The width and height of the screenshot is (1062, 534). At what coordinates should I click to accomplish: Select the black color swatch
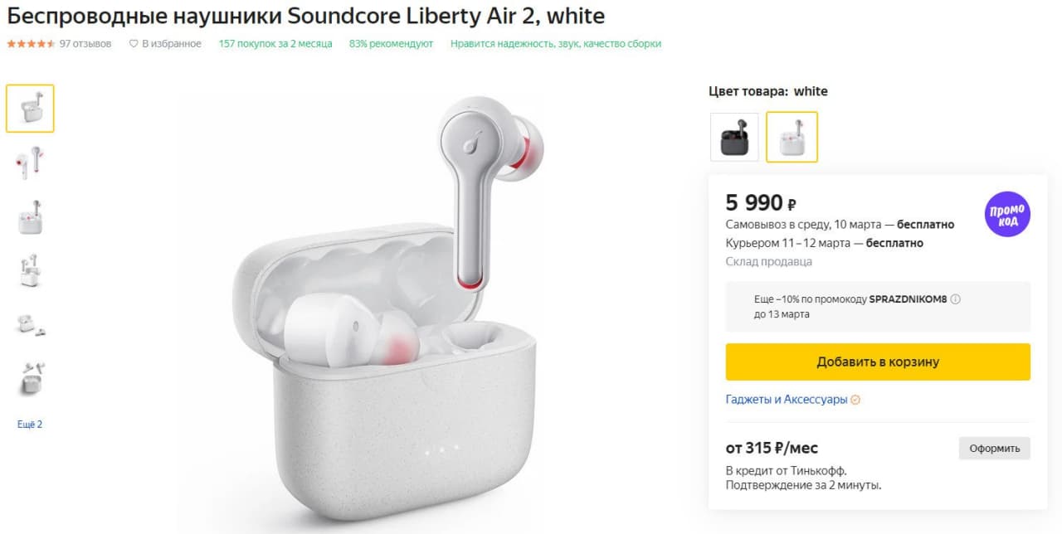734,137
